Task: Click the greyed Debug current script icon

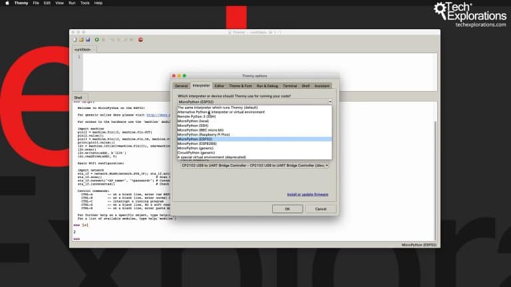Action: pyautogui.click(x=104, y=40)
